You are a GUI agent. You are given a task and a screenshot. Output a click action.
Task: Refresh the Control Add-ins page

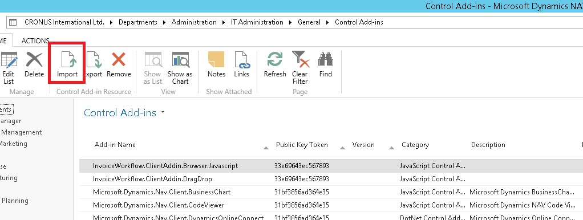click(275, 65)
